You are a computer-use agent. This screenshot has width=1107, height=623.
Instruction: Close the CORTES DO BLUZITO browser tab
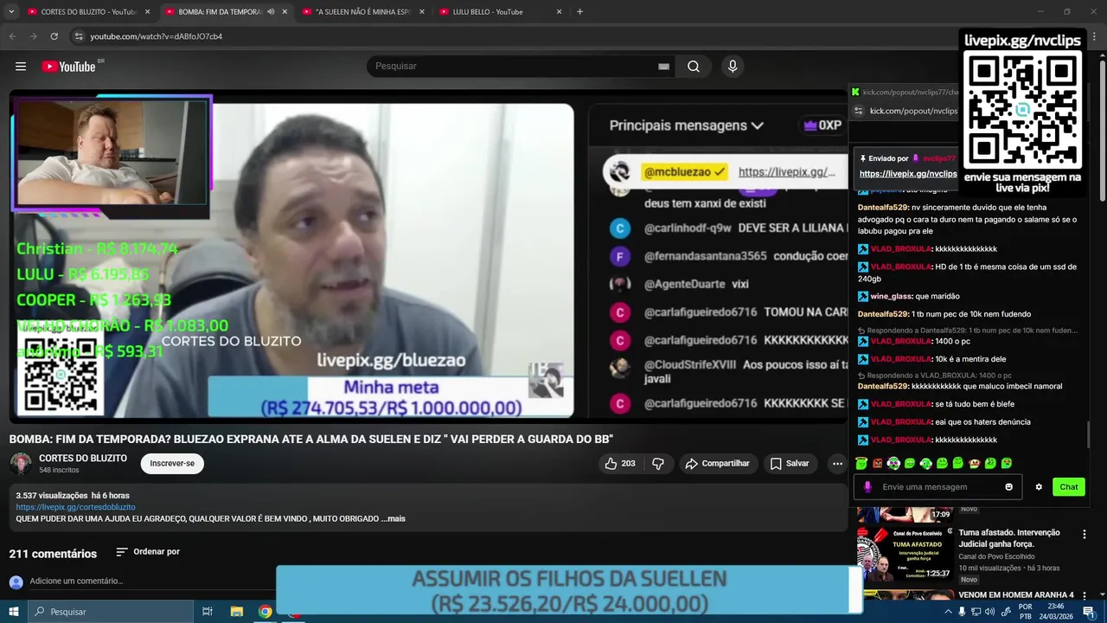click(147, 12)
